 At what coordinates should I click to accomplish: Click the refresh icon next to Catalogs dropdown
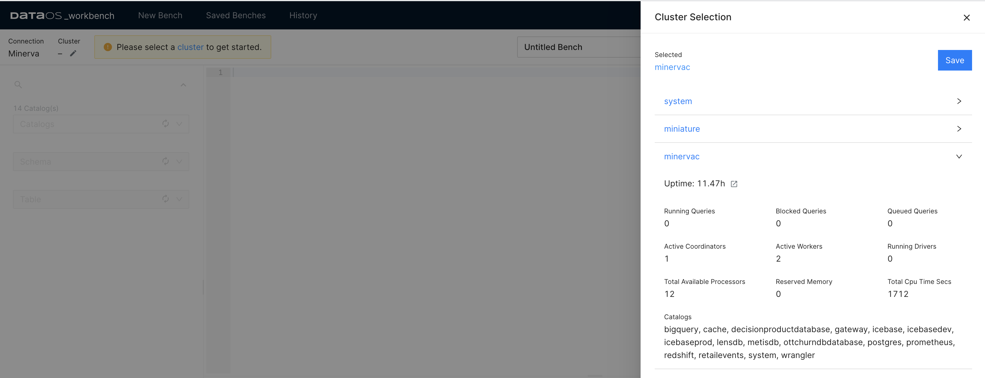point(165,124)
